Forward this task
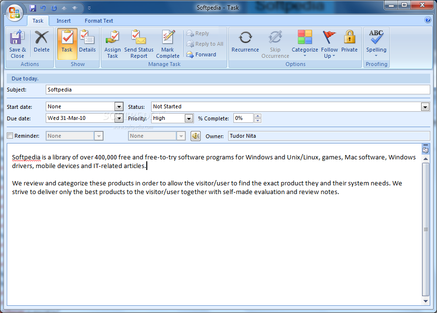The width and height of the screenshot is (437, 313). 201,54
